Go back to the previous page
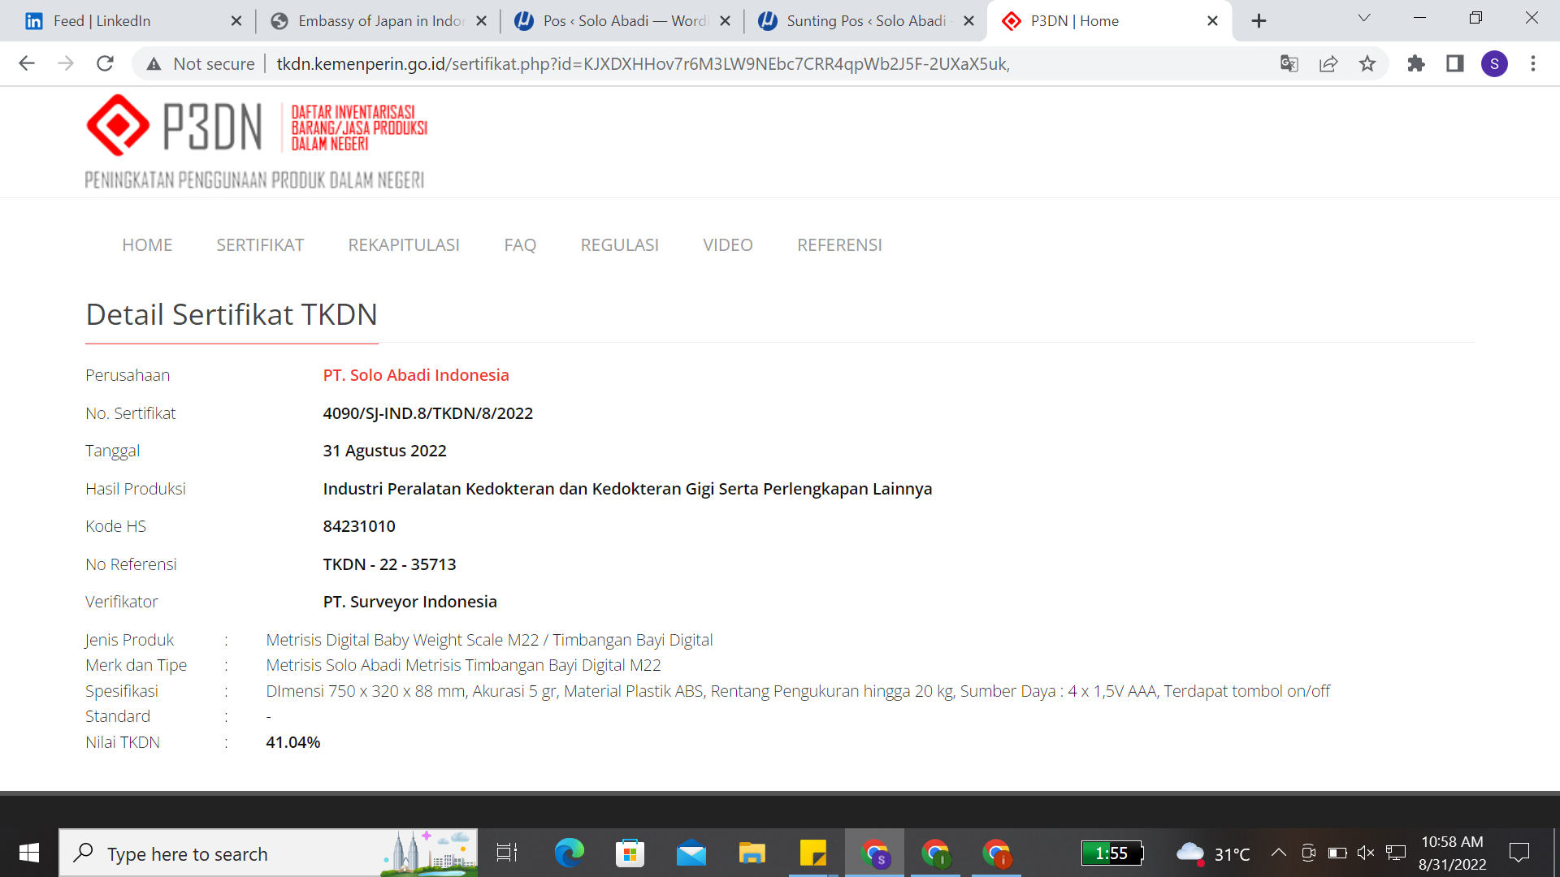 click(x=27, y=63)
